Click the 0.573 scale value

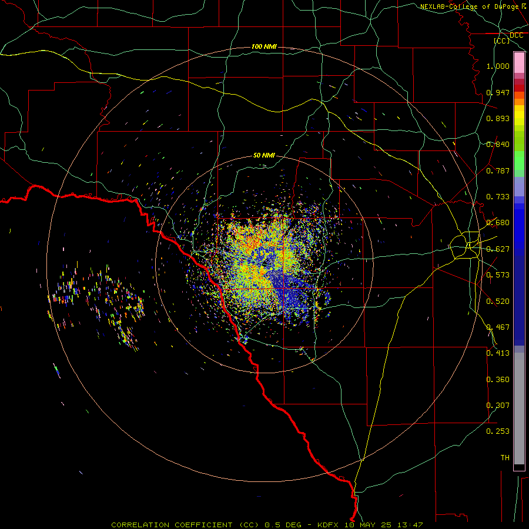498,275
